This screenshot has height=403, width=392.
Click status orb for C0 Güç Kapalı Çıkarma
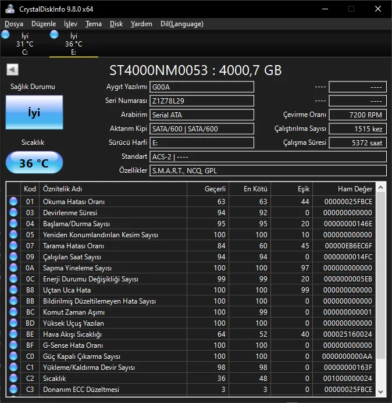click(13, 356)
